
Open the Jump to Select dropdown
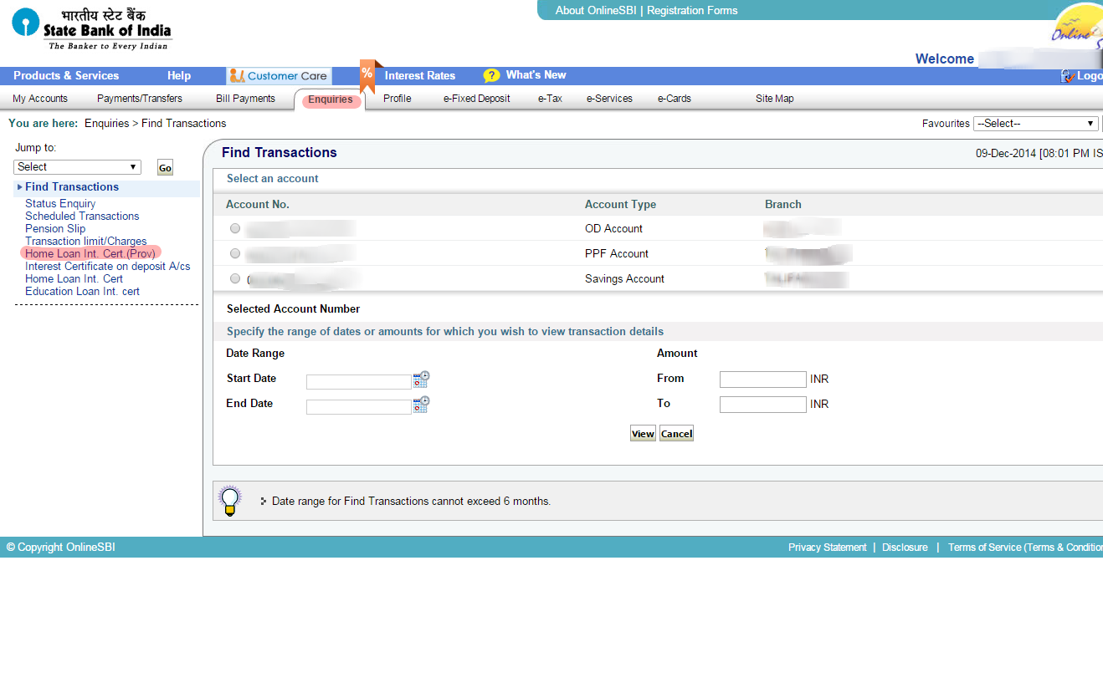(78, 167)
